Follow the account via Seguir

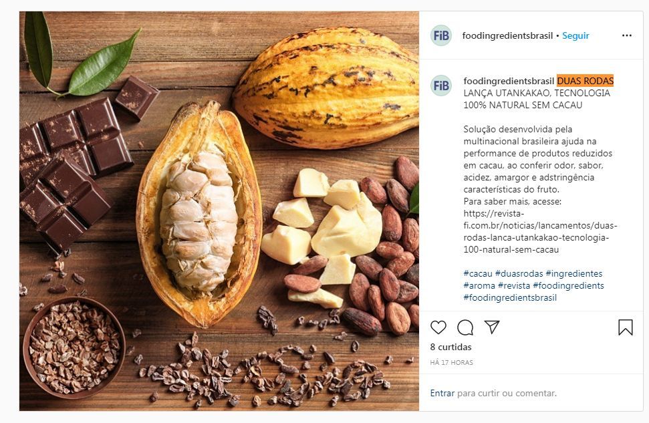pos(575,35)
